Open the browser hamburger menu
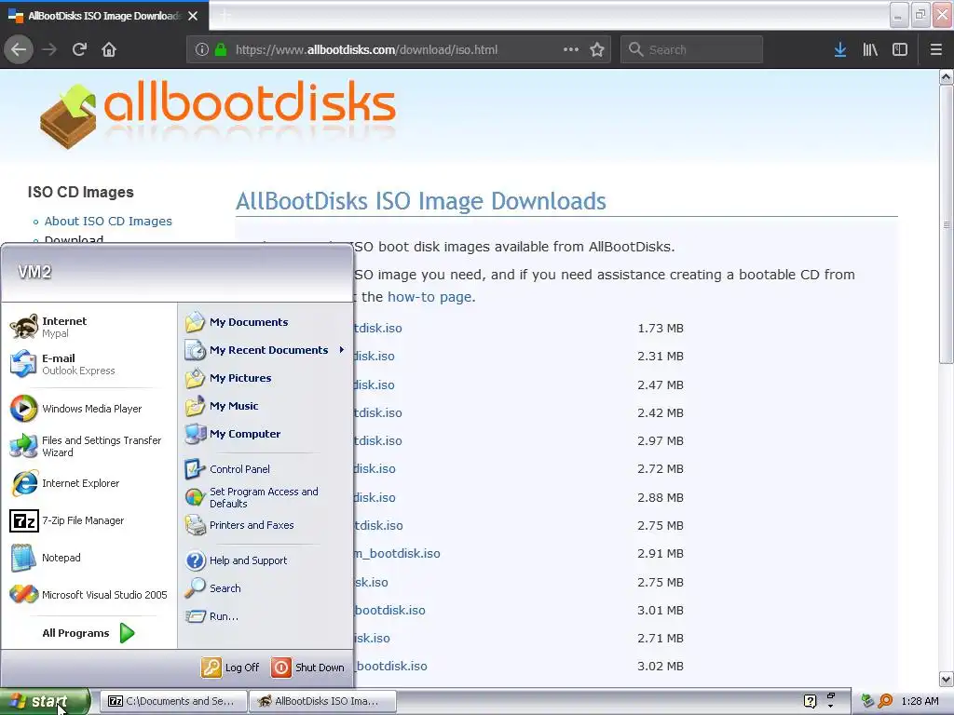954x715 pixels. (x=935, y=50)
